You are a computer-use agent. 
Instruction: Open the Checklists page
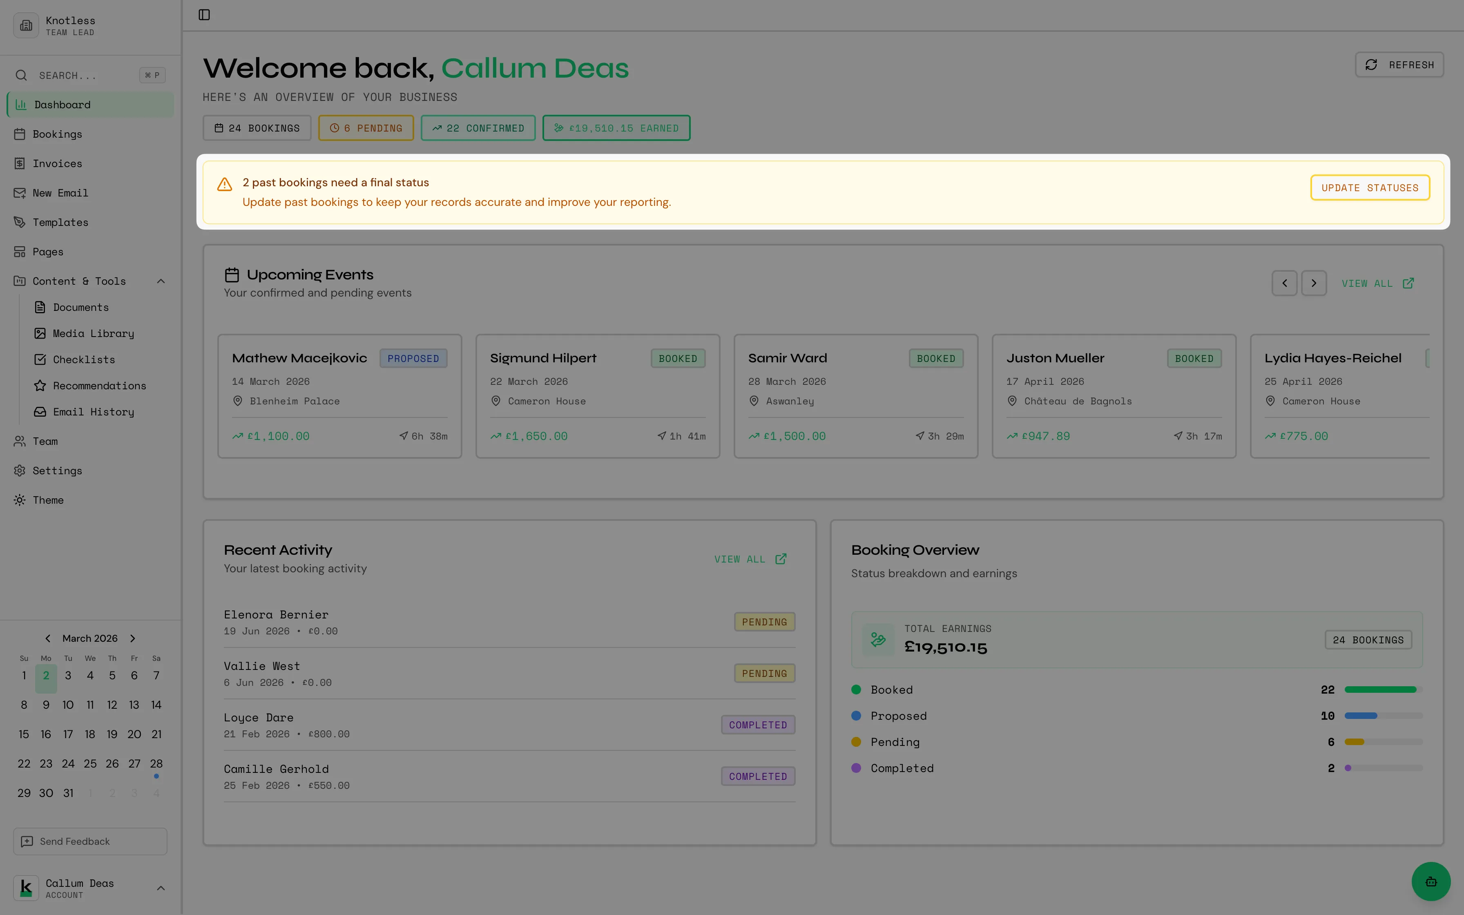click(83, 359)
